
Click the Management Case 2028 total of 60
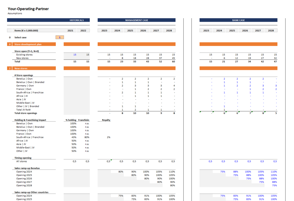point(173,62)
